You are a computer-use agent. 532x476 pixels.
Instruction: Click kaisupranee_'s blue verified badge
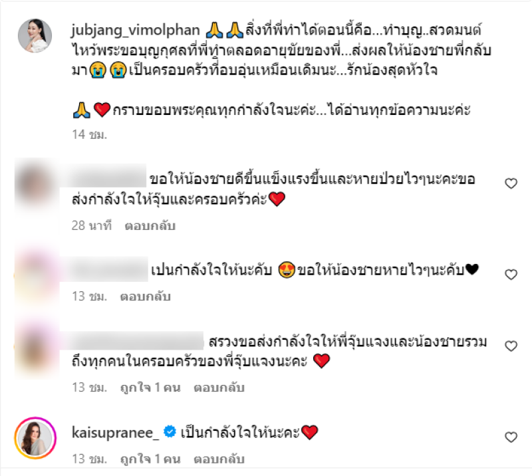[170, 432]
